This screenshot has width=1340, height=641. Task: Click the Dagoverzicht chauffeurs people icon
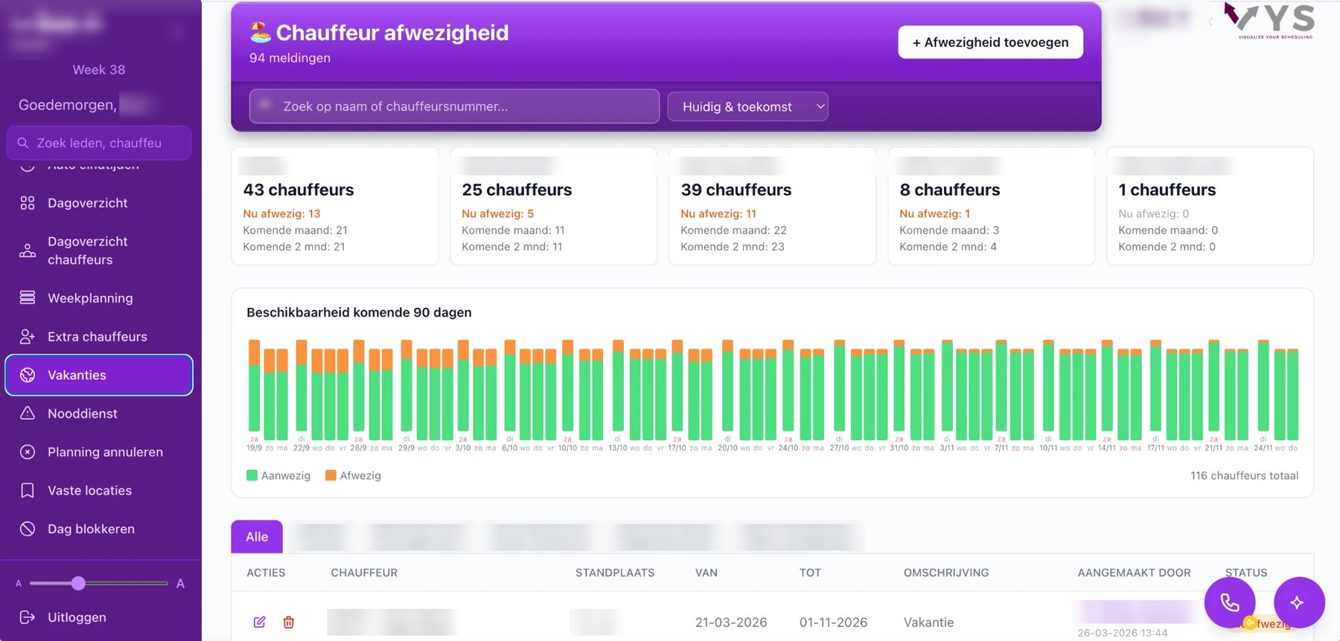(28, 251)
